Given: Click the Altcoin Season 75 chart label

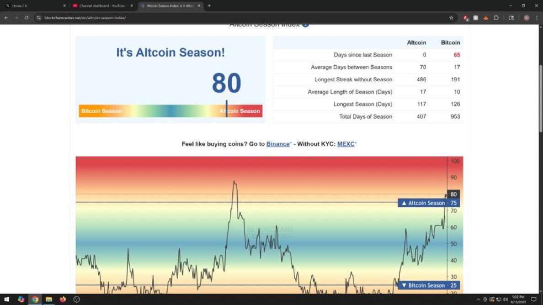Looking at the screenshot, I should (x=429, y=203).
